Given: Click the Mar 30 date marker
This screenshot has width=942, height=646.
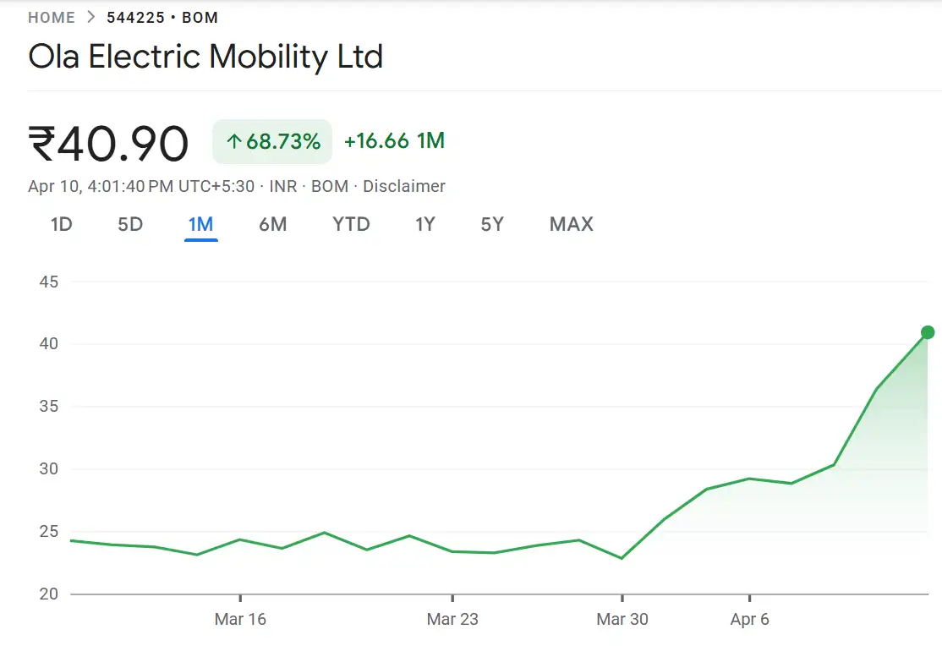Looking at the screenshot, I should pos(622,619).
